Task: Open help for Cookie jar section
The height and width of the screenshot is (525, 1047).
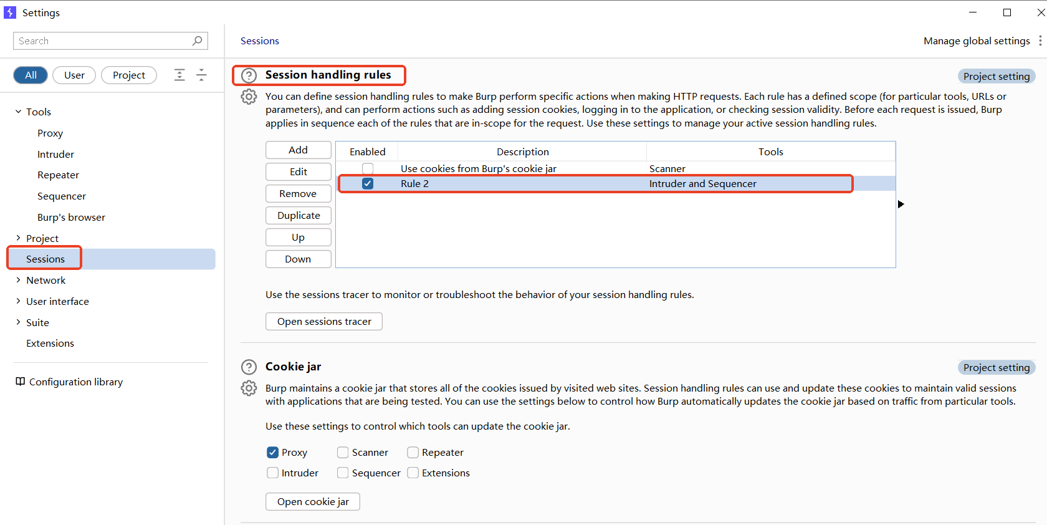Action: click(x=249, y=367)
